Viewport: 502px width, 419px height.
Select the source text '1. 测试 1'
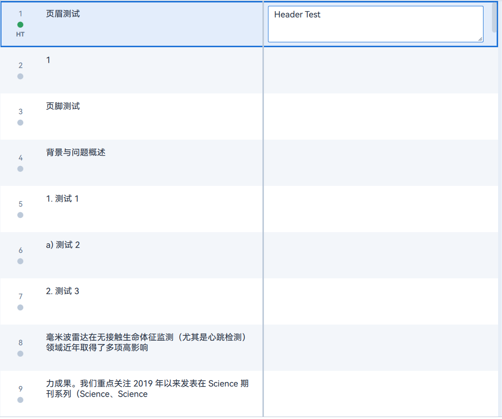point(62,199)
